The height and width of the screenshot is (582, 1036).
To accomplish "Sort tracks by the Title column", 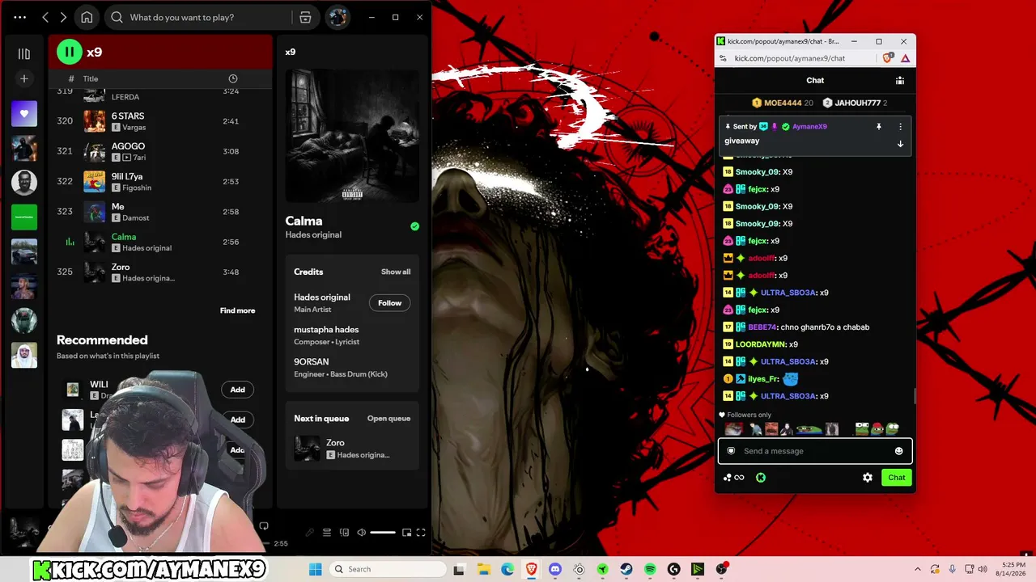I will pyautogui.click(x=91, y=78).
